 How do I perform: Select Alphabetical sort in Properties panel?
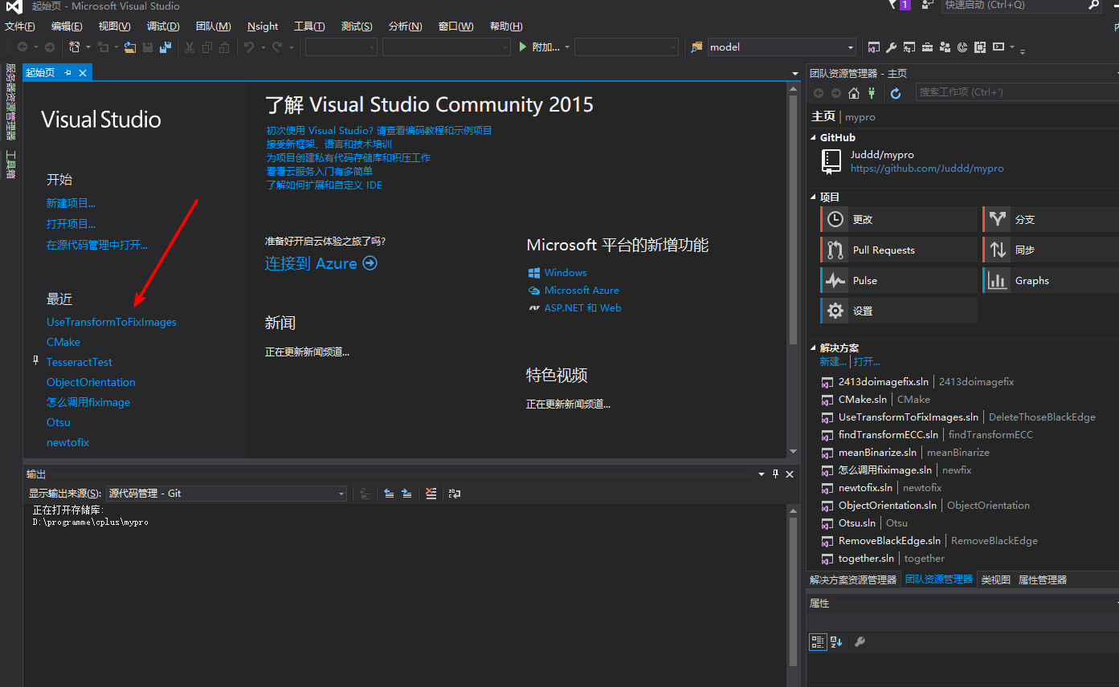[836, 642]
